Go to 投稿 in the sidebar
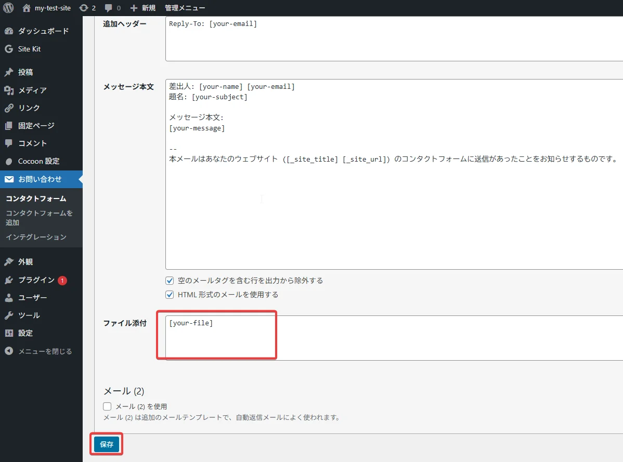 41,72
